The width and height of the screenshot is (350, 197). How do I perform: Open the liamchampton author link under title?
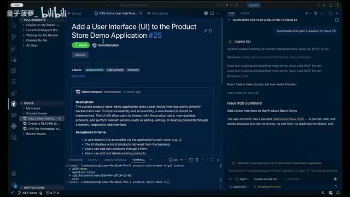[108, 45]
